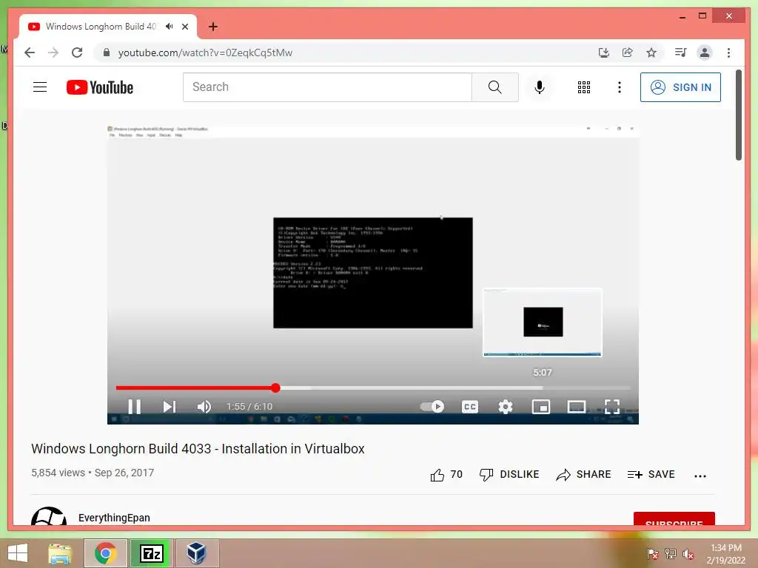The width and height of the screenshot is (758, 568).
Task: Click the red SUBSCRIBE button
Action: coord(674,519)
